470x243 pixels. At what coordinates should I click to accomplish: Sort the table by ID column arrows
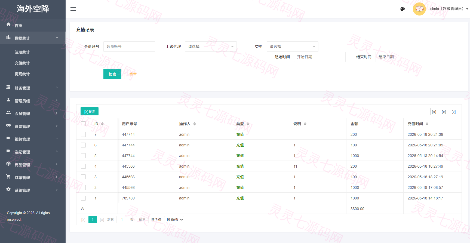[x=102, y=124]
